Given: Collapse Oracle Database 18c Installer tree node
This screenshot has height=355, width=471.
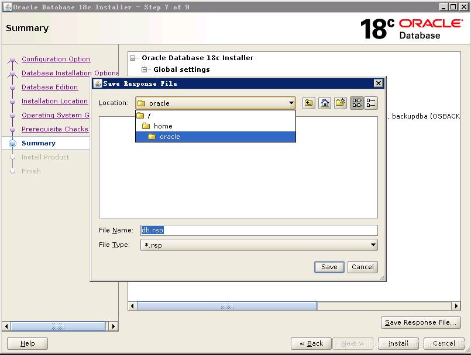Looking at the screenshot, I should tap(132, 58).
